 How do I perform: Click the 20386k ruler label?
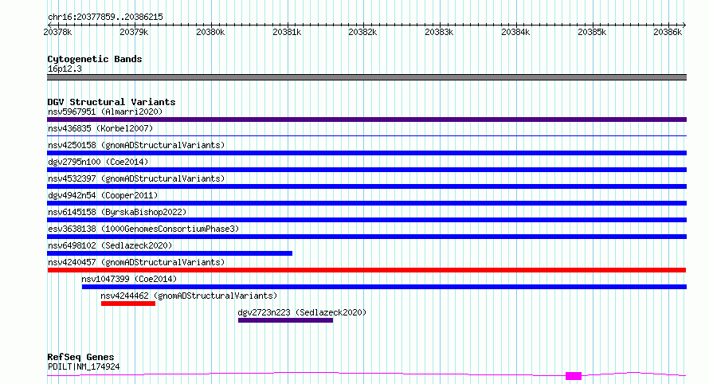tap(668, 32)
